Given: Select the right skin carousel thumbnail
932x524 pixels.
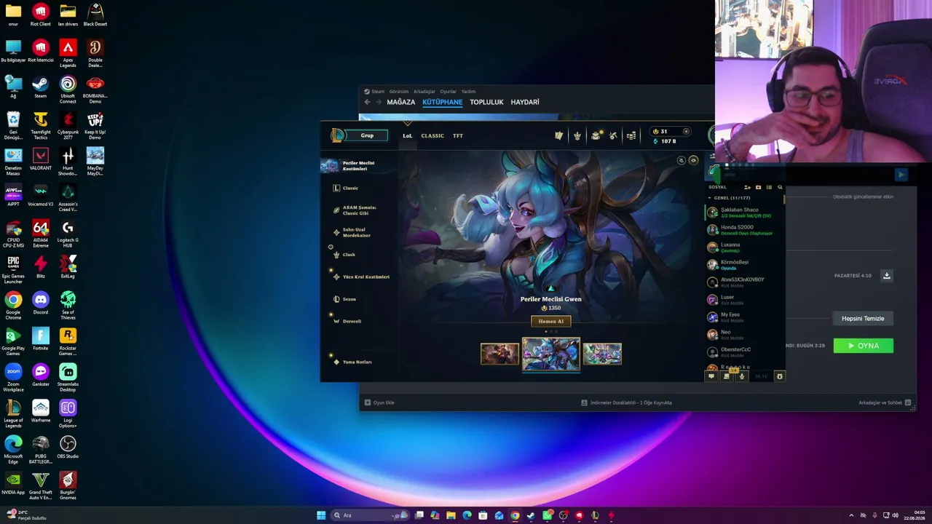Looking at the screenshot, I should tap(602, 354).
